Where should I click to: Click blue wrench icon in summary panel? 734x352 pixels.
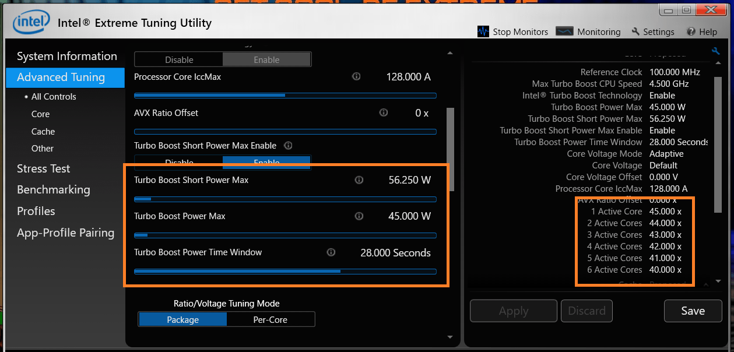(x=716, y=51)
